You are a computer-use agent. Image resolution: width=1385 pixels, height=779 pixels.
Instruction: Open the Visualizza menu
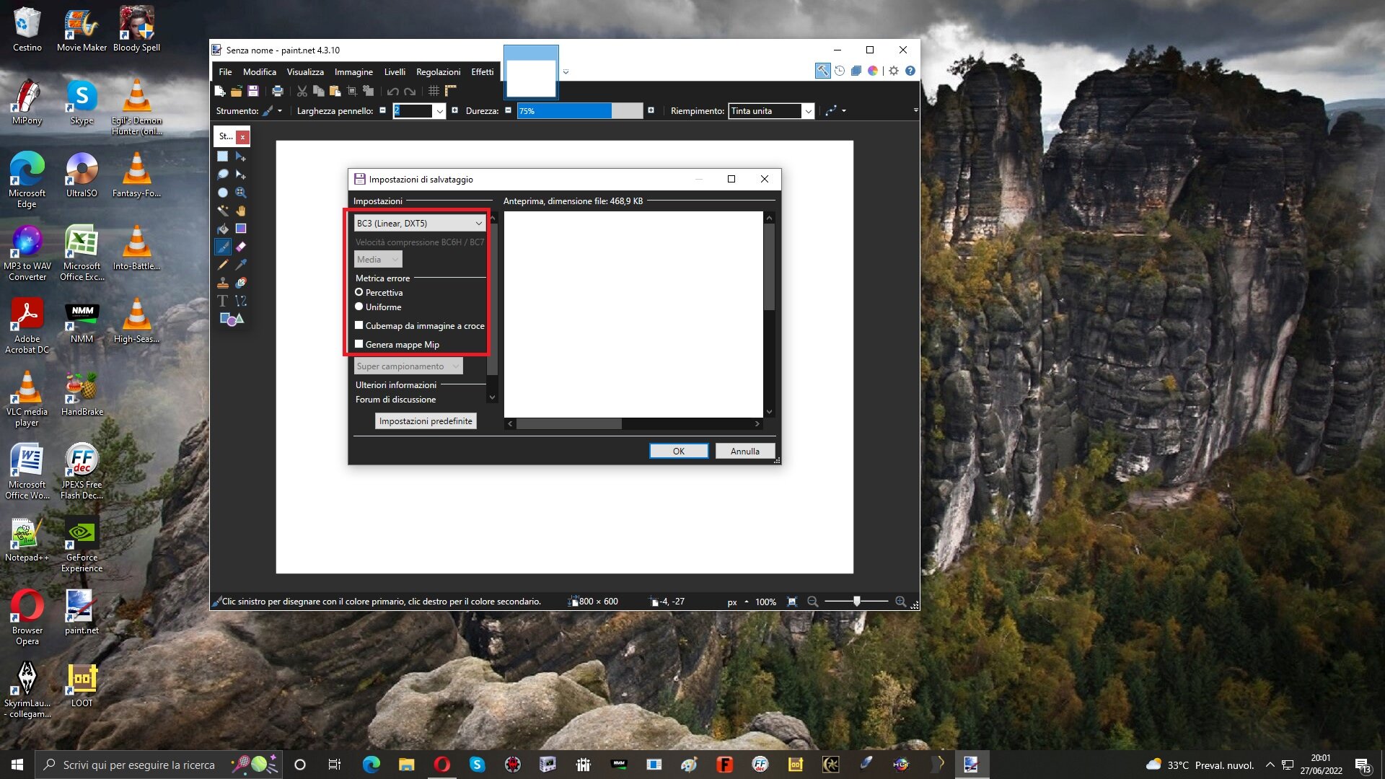(x=305, y=71)
